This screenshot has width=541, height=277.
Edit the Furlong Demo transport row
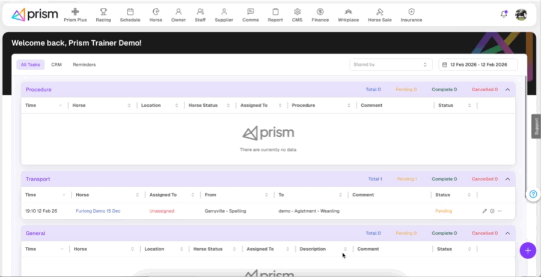[484, 211]
